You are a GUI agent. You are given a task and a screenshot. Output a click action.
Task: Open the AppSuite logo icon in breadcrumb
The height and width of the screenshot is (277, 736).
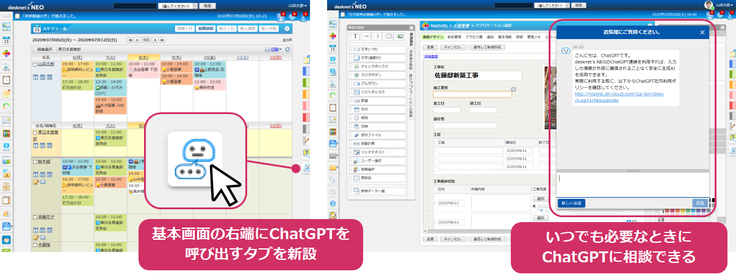(x=425, y=27)
